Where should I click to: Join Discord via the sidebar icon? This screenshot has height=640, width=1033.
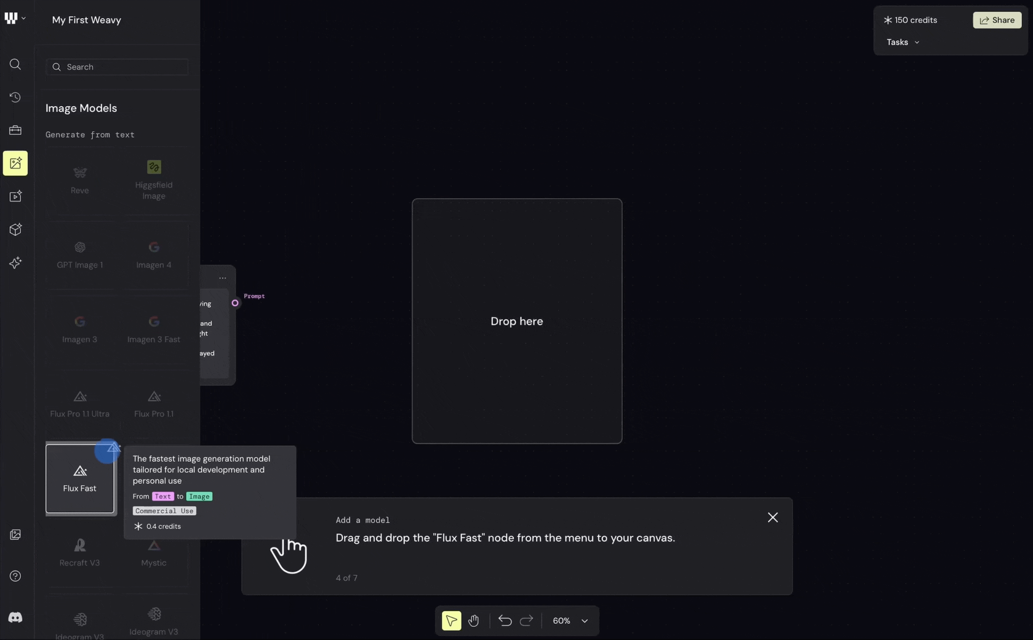click(15, 617)
